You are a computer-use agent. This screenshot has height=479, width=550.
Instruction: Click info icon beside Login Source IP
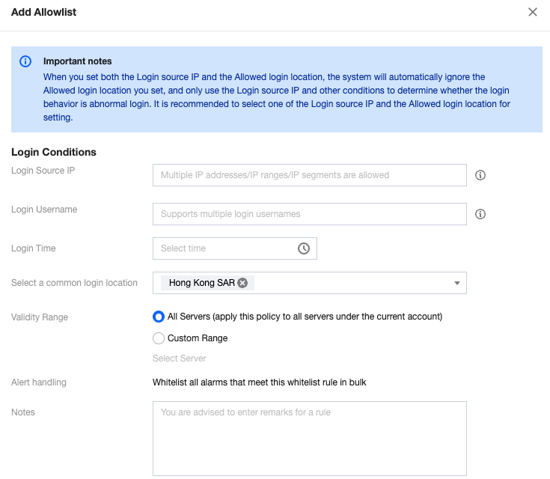click(480, 175)
